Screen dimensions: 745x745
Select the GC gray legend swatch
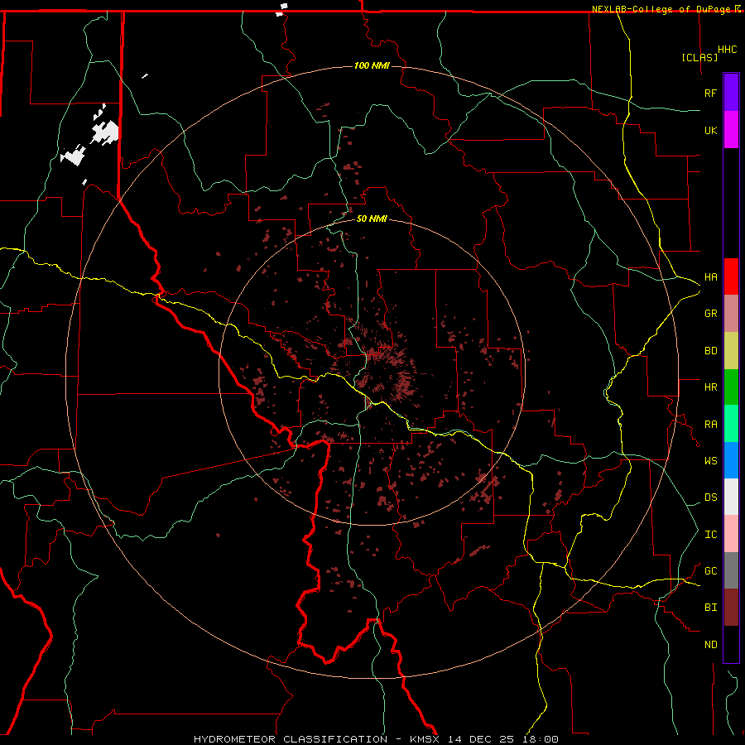pos(731,570)
